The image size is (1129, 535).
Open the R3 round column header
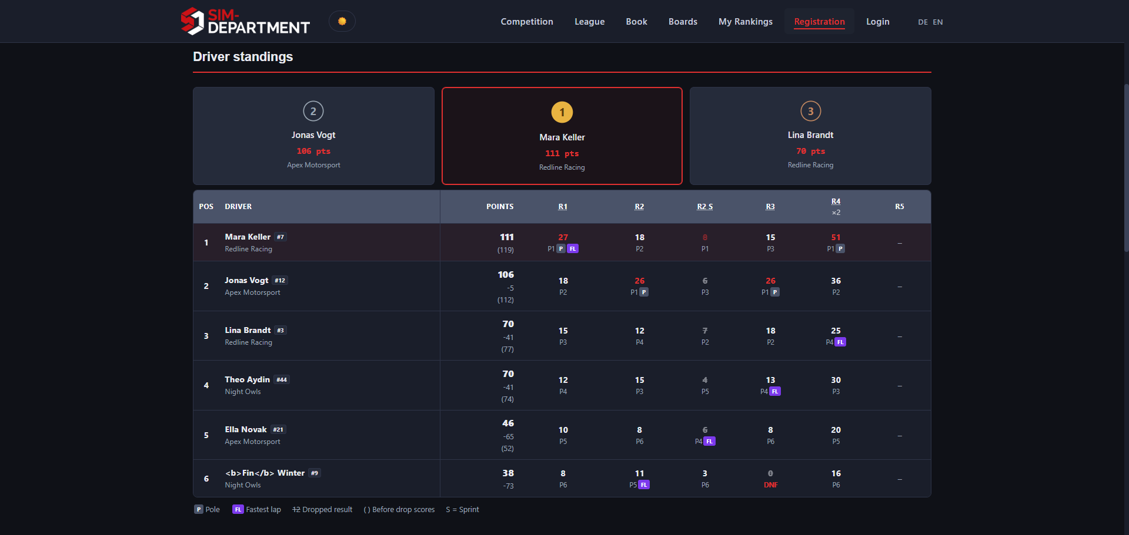(770, 207)
